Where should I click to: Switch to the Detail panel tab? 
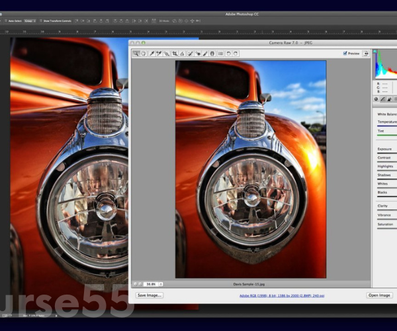390,99
